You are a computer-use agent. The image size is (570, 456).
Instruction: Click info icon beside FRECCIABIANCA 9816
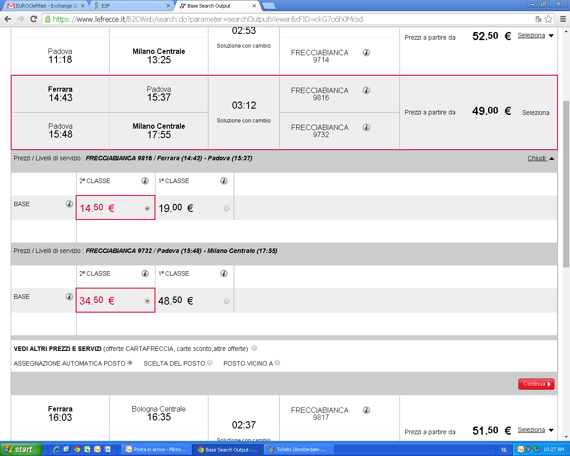366,90
